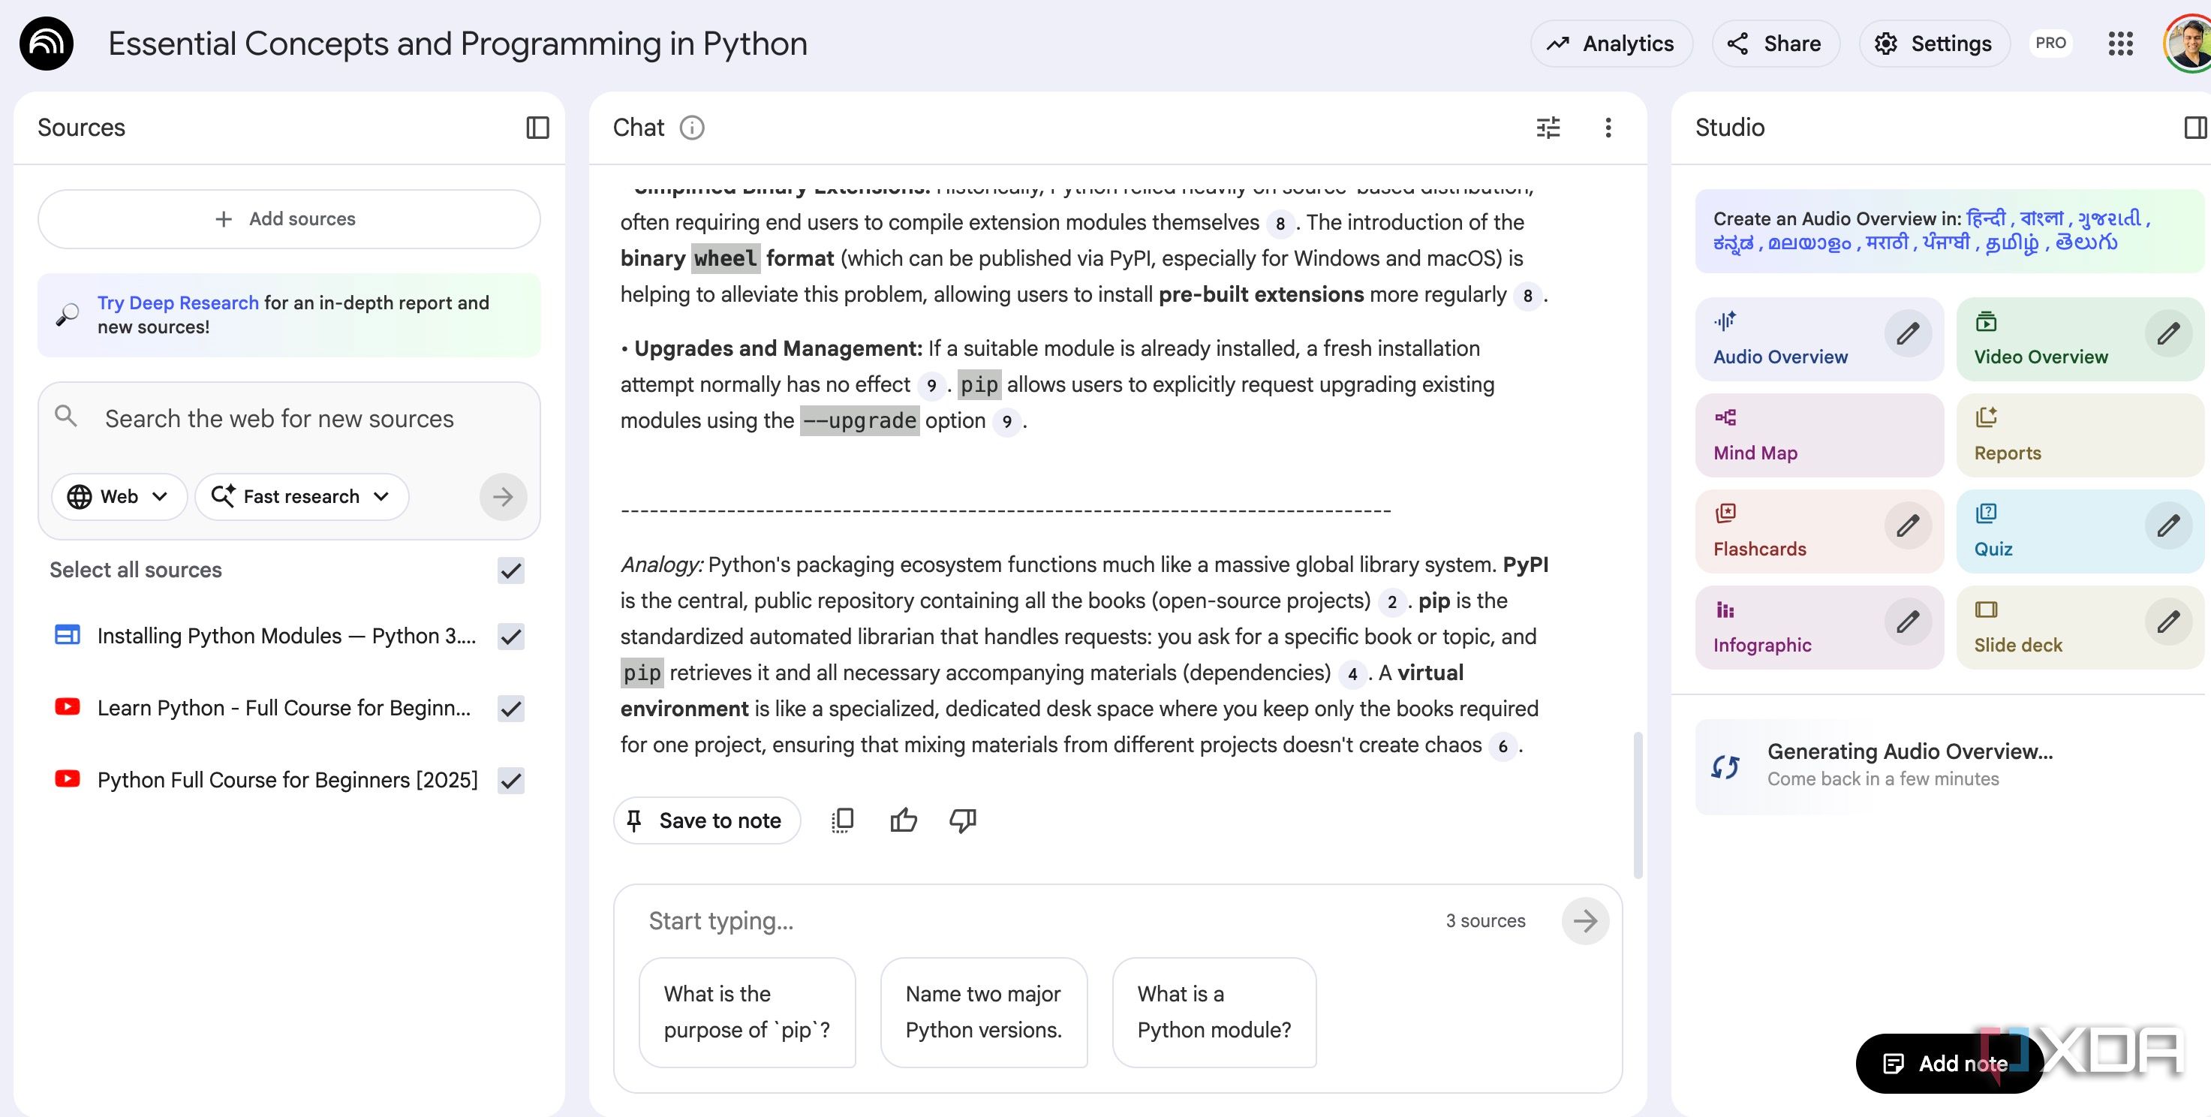Give thumbs up to response
The height and width of the screenshot is (1117, 2211).
903,820
